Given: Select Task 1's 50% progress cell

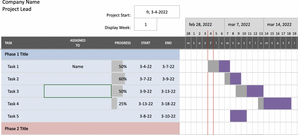Looking at the screenshot, I should (123, 67).
